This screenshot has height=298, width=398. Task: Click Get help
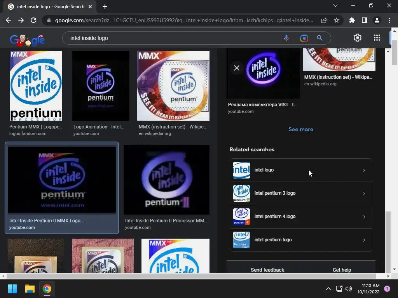coord(342,270)
